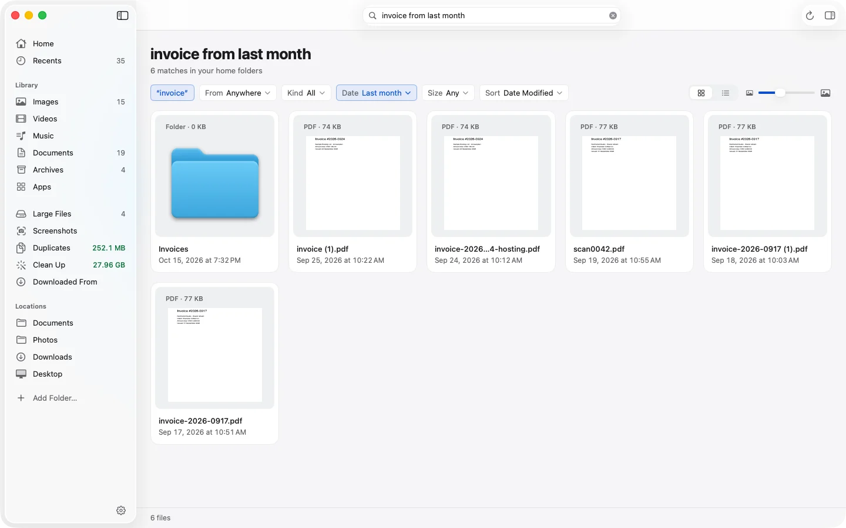Select the invoice-2026...4-hosting.pdf thumbnail
The height and width of the screenshot is (528, 846).
[x=491, y=176]
